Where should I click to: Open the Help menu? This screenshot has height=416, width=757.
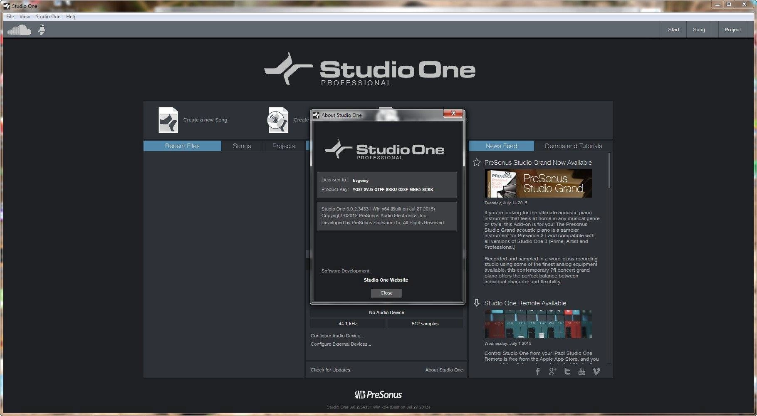click(x=71, y=17)
